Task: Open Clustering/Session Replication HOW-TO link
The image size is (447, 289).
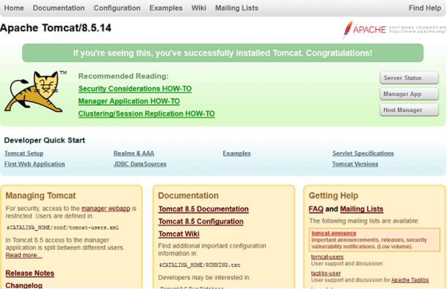Action: click(x=147, y=114)
